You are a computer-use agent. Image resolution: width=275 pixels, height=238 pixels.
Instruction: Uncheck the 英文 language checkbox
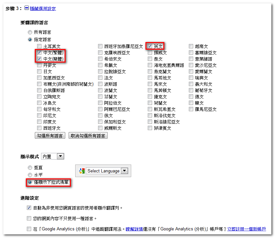click(x=150, y=46)
